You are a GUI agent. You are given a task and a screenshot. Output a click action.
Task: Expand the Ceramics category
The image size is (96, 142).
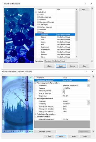(x=38, y=20)
